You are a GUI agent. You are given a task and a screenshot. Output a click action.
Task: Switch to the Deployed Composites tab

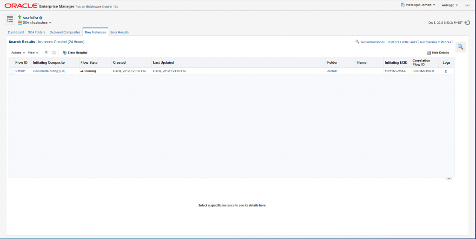tap(65, 32)
